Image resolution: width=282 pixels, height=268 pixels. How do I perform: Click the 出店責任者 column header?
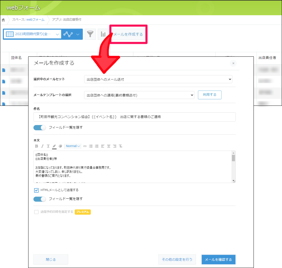(x=267, y=58)
